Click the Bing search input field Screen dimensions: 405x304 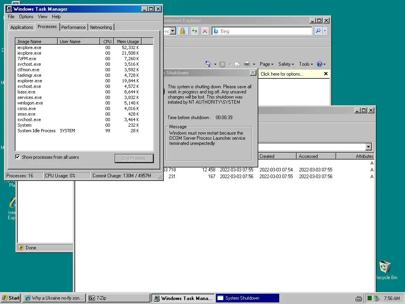click(x=262, y=31)
